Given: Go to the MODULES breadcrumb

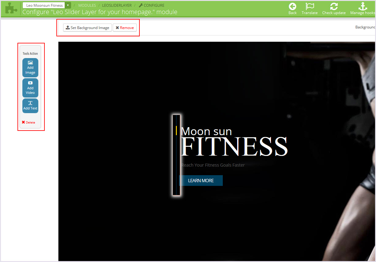Looking at the screenshot, I should click(87, 6).
